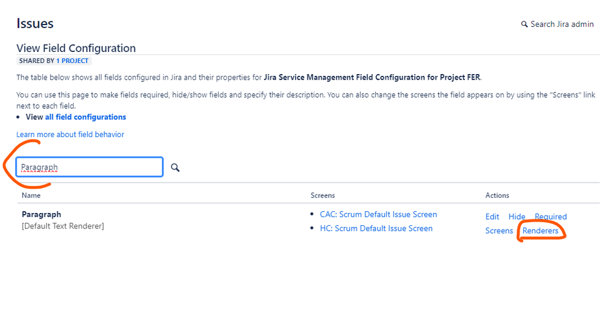Click the Screens column header

pos(323,195)
